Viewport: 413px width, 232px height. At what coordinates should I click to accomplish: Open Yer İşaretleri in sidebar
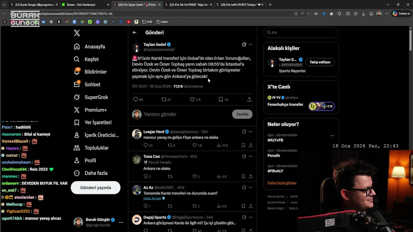pos(93,122)
